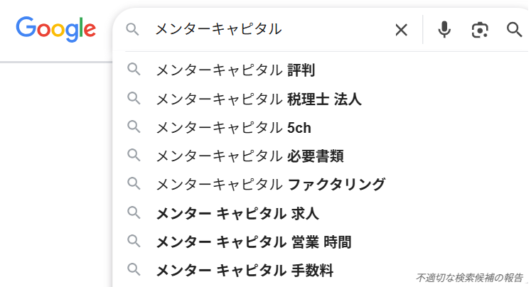The height and width of the screenshot is (287, 531).
Task: Click the search magnifier button on right
Action: click(x=515, y=29)
